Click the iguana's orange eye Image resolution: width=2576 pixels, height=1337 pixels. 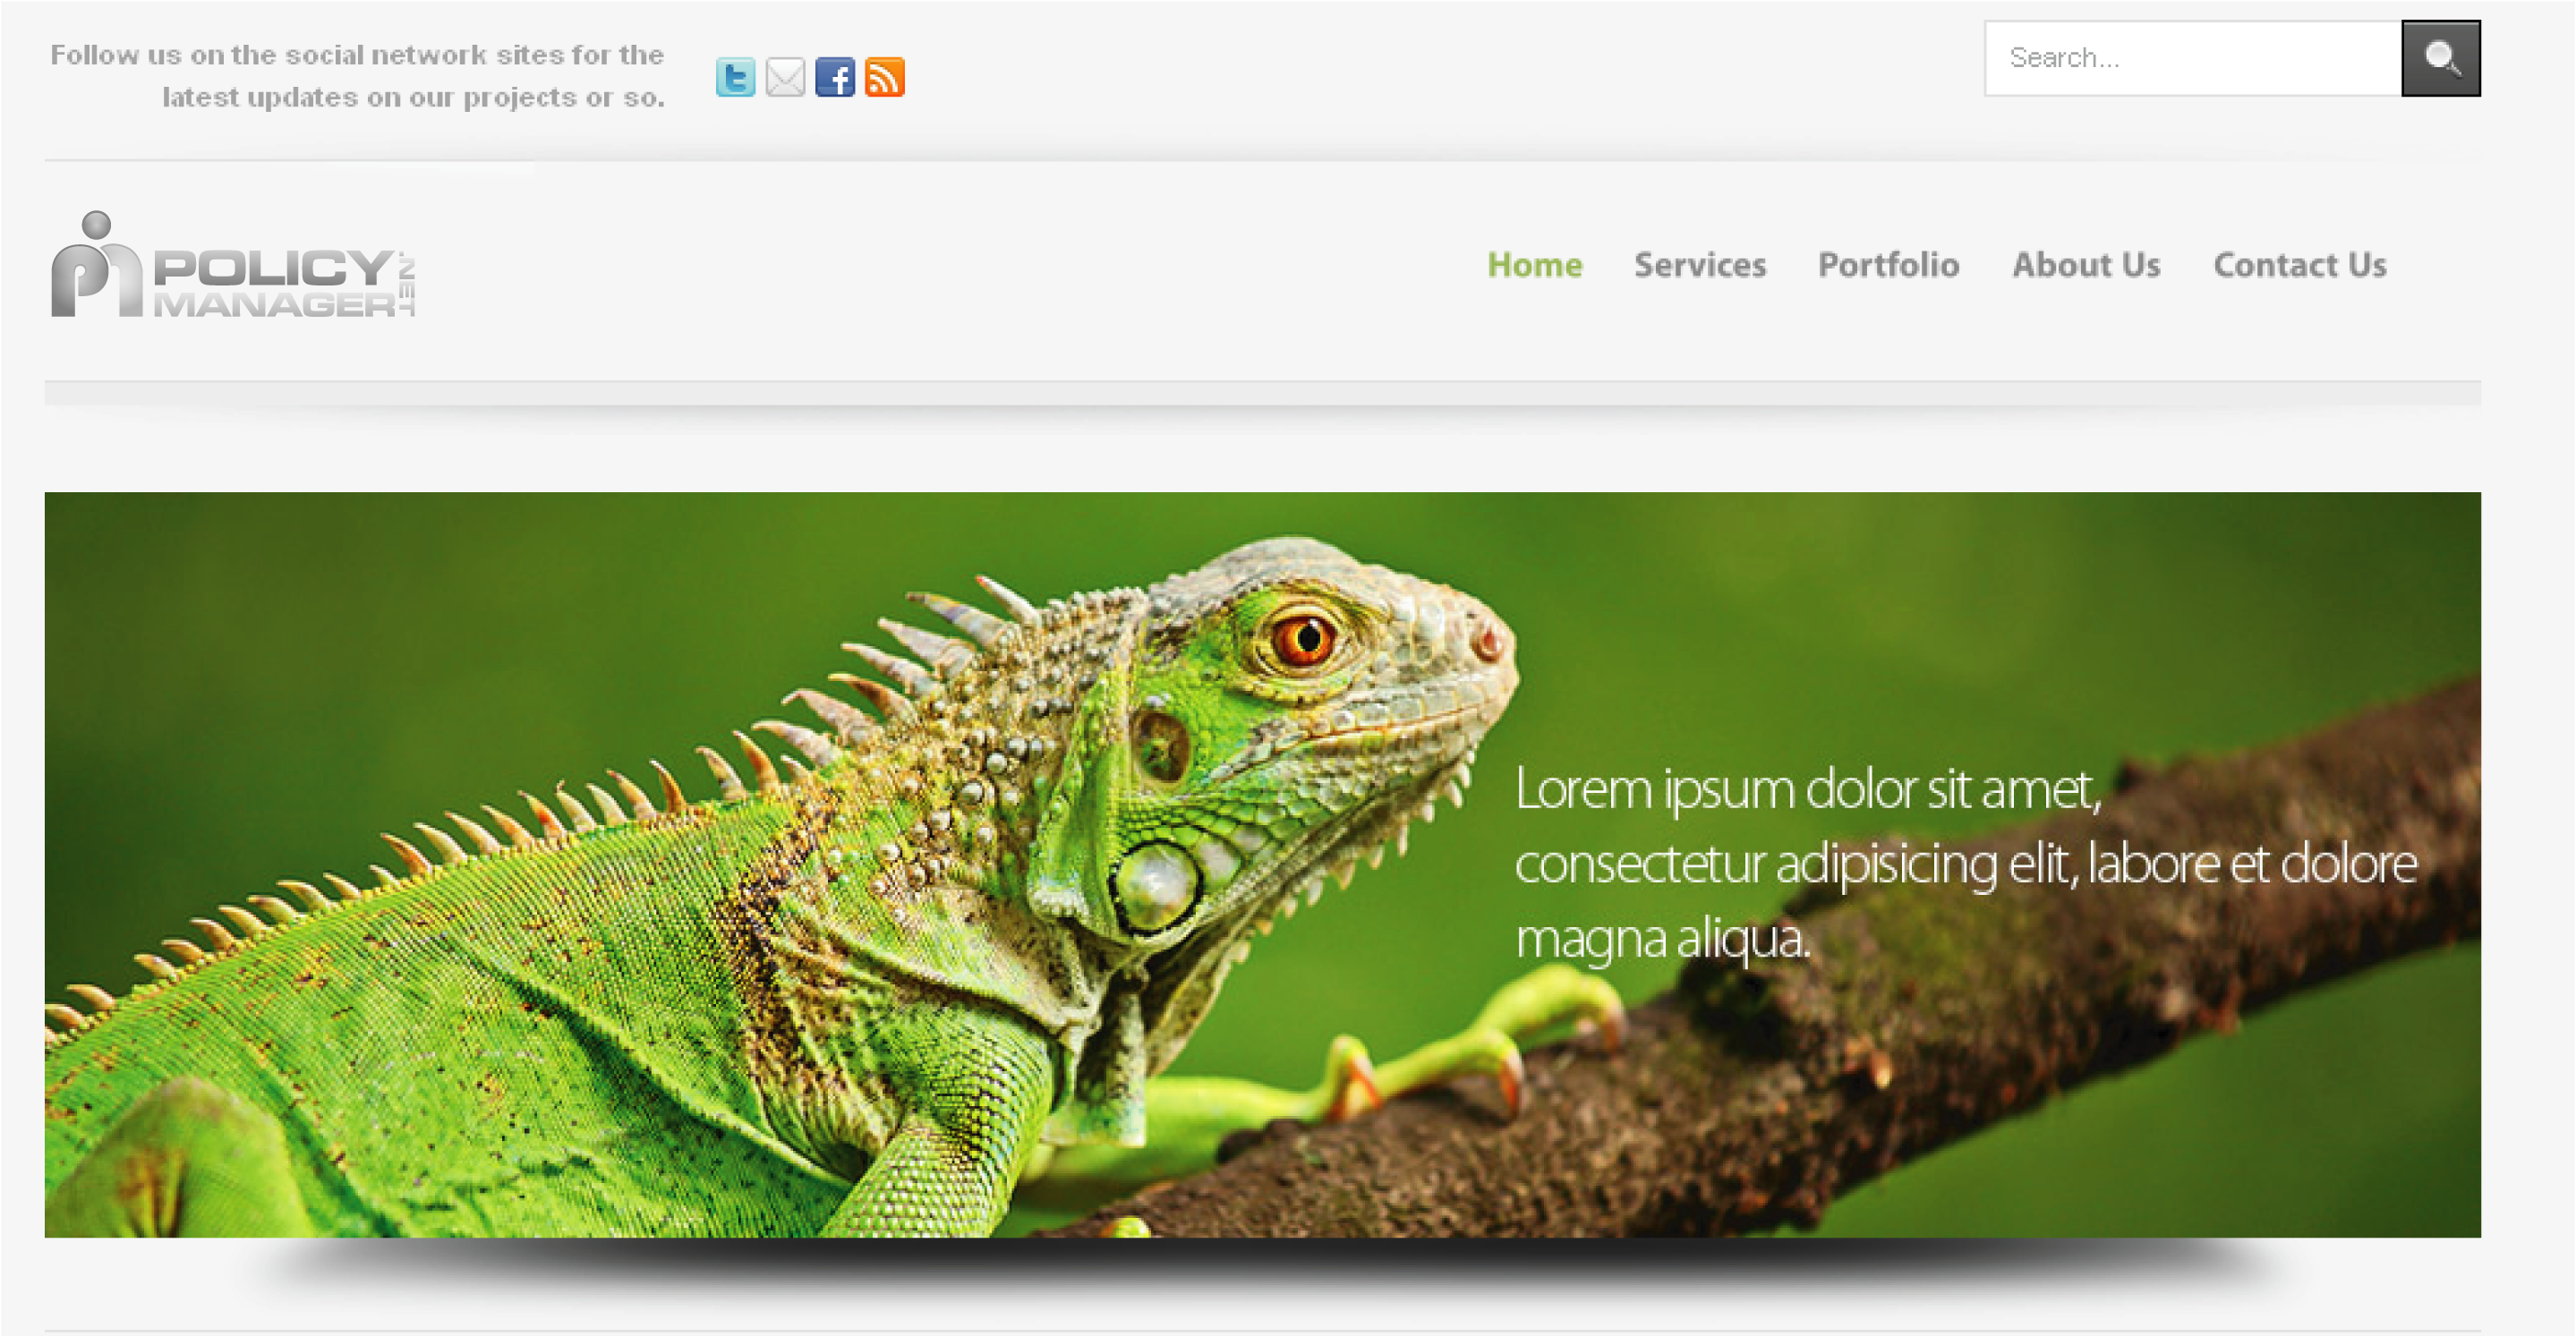pyautogui.click(x=1303, y=639)
